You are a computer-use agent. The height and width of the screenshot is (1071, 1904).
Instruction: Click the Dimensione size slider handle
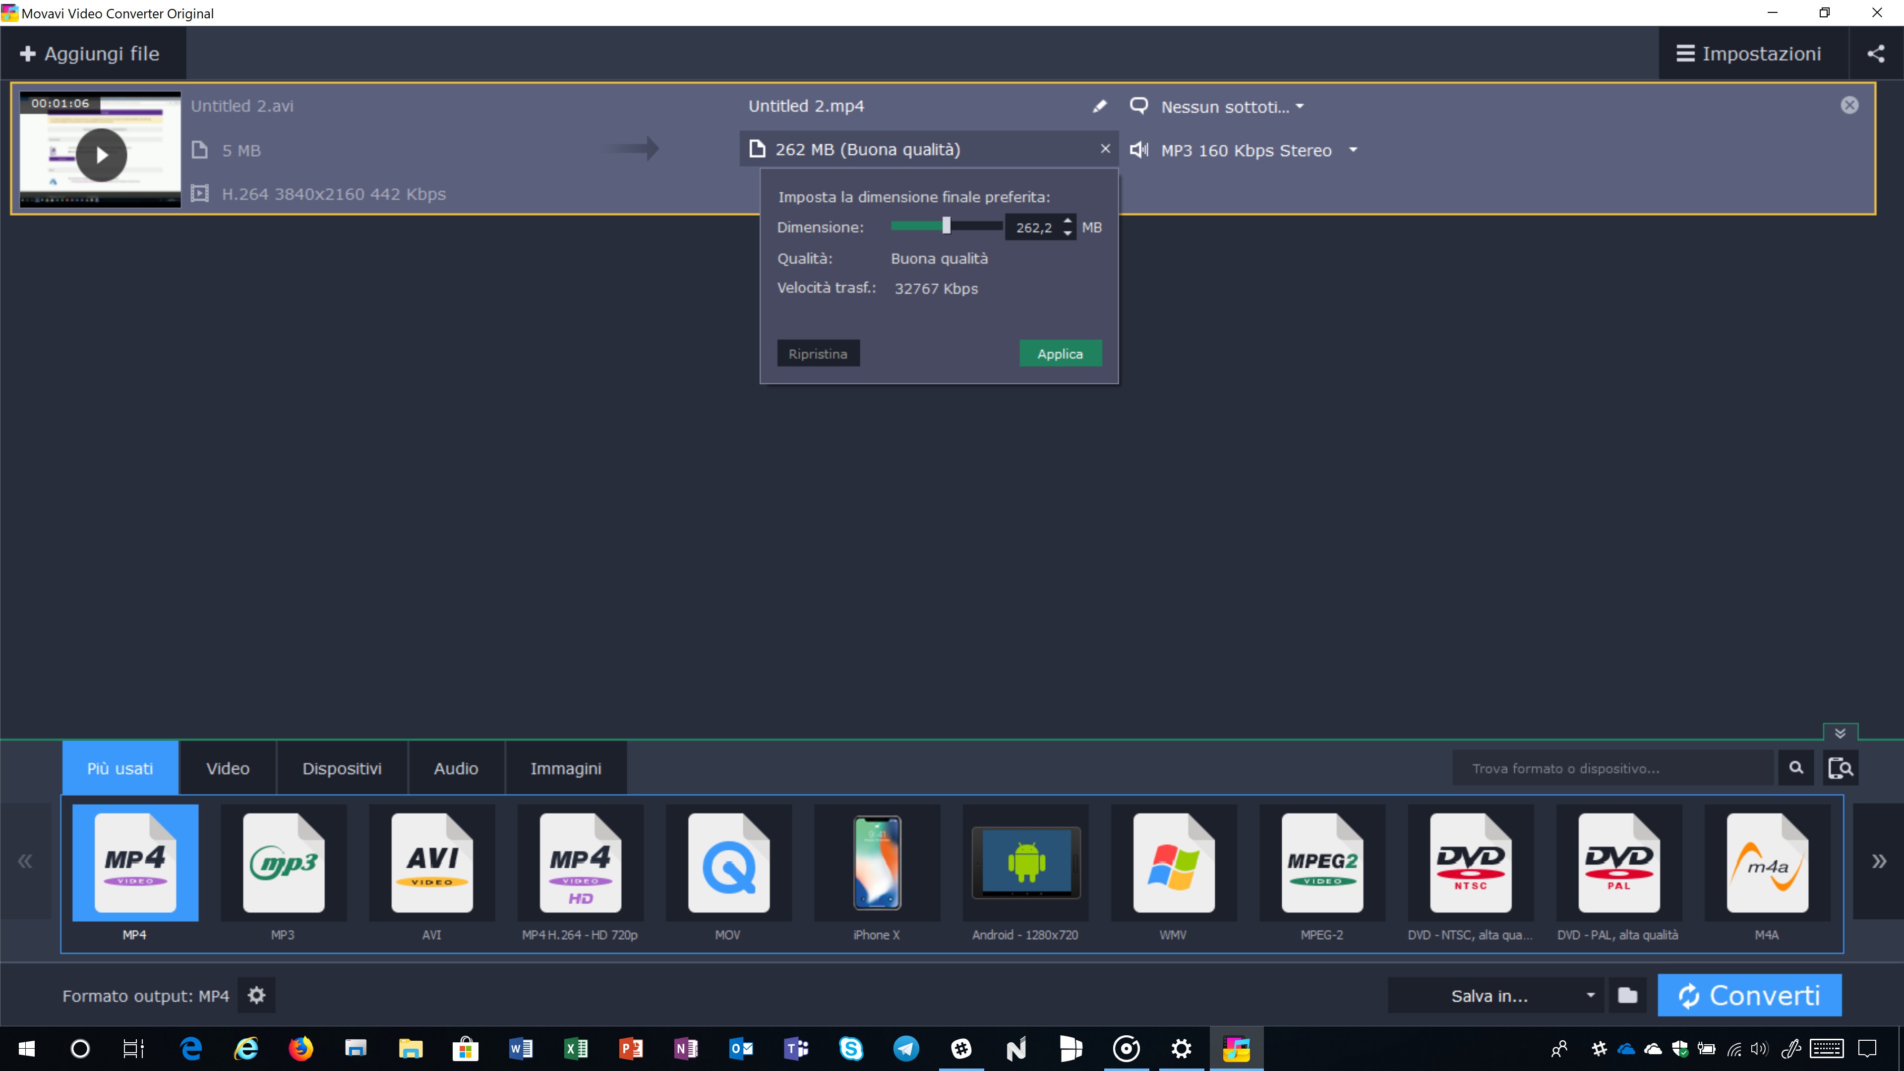(x=946, y=226)
